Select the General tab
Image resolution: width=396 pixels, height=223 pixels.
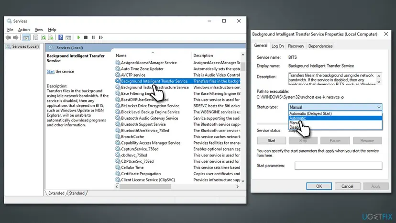click(x=261, y=45)
